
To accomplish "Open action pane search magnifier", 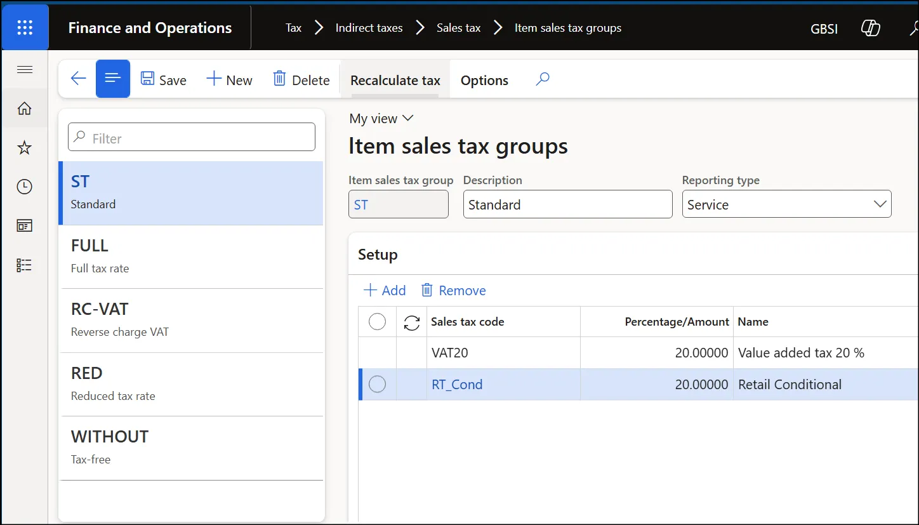I will (x=543, y=79).
